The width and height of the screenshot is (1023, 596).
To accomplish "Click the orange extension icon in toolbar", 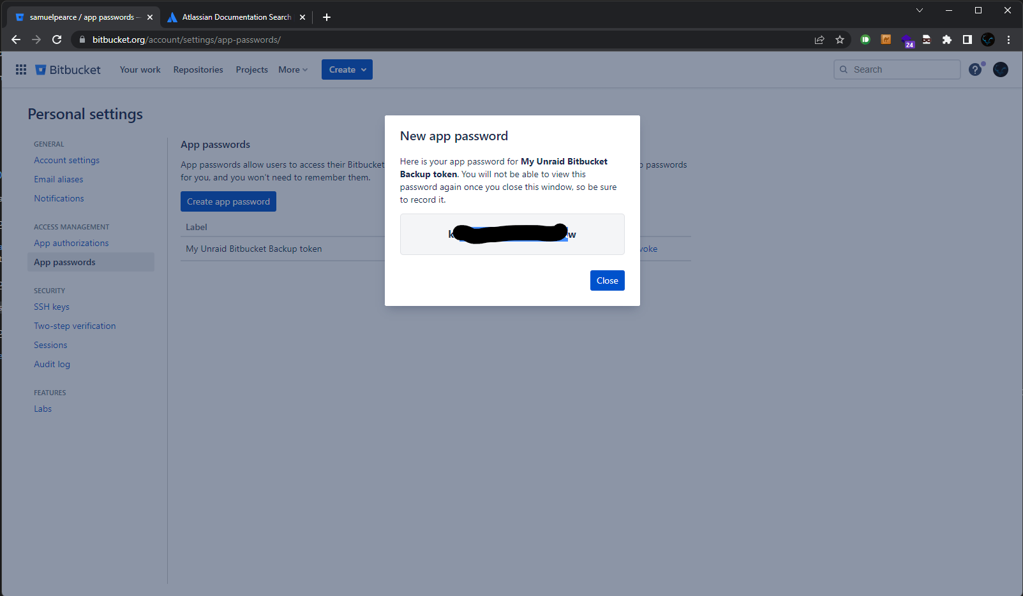I will [x=886, y=40].
